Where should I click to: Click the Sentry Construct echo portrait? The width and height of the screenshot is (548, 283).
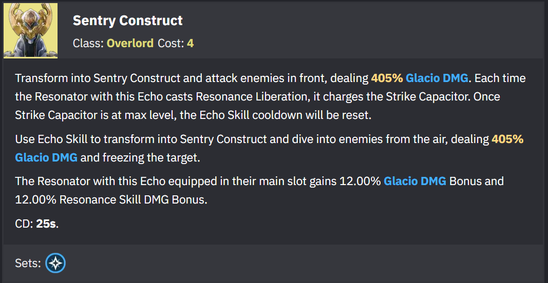[x=30, y=30]
